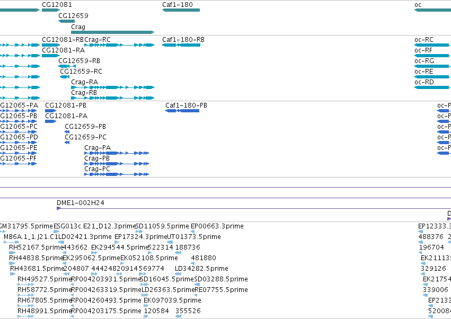This screenshot has height=319, width=451.
Task: Open feature 329126
Action: click(x=423, y=274)
